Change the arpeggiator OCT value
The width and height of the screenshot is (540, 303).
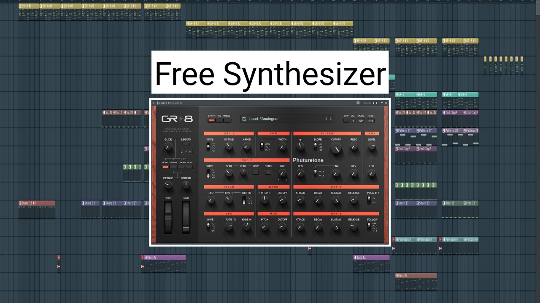point(353,121)
